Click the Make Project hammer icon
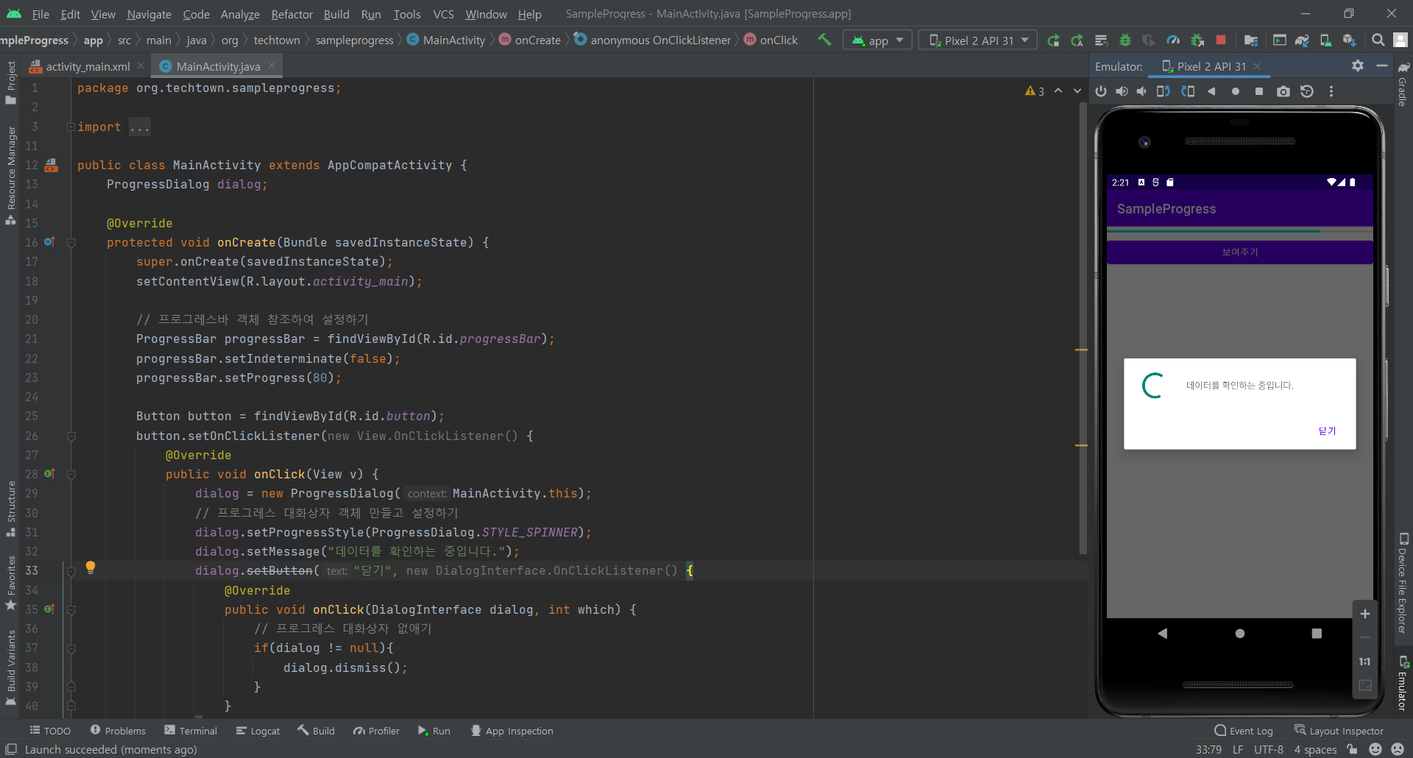Viewport: 1413px width, 758px height. [x=825, y=40]
